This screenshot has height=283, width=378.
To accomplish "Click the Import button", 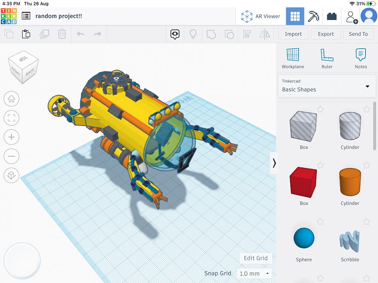I will coord(293,34).
